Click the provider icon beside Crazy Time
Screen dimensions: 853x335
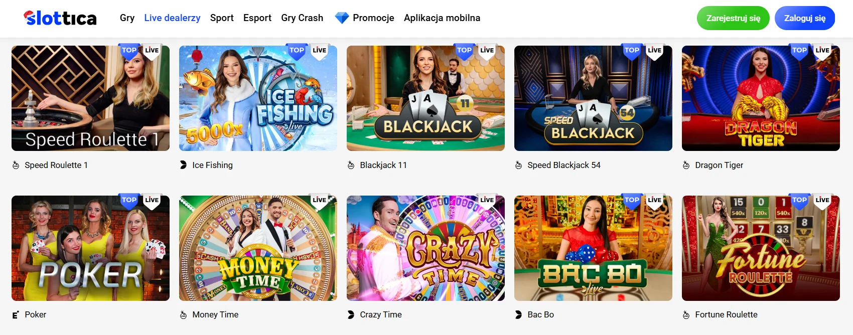[351, 314]
